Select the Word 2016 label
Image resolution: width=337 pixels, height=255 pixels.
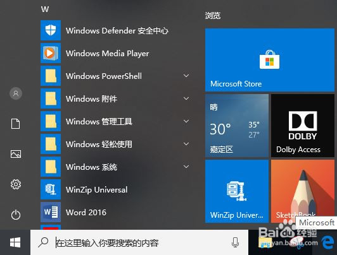86,212
